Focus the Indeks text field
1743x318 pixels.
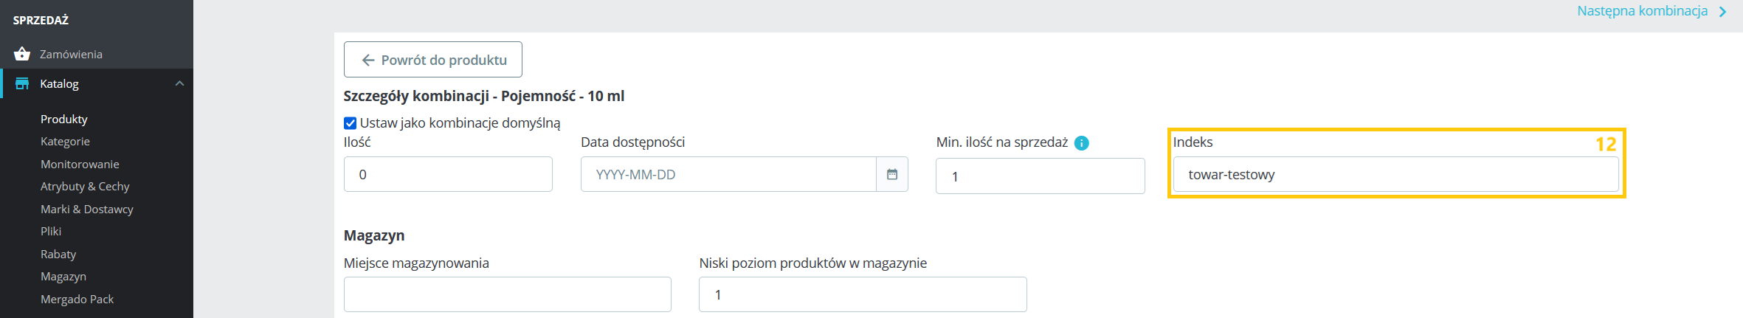tap(1395, 175)
